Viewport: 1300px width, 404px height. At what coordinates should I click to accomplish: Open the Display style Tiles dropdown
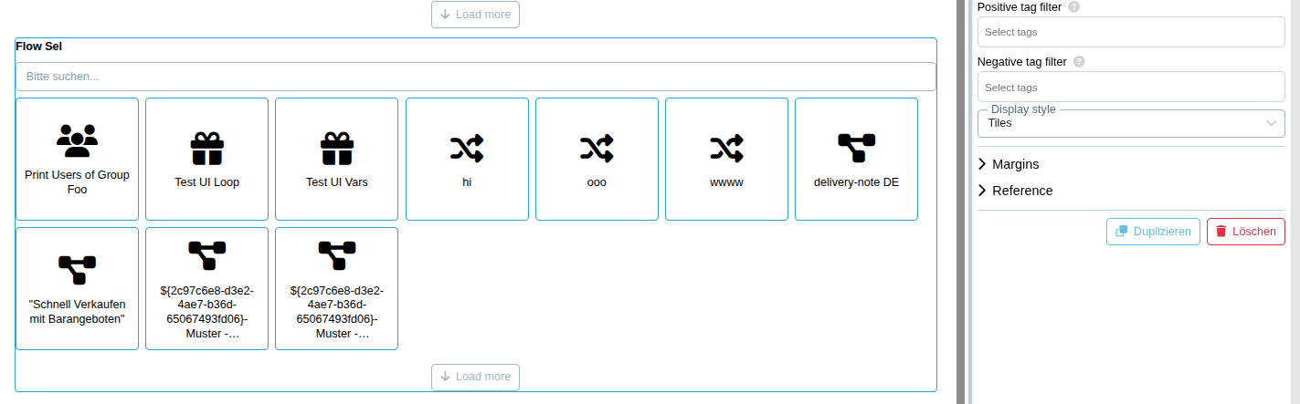pyautogui.click(x=1131, y=123)
